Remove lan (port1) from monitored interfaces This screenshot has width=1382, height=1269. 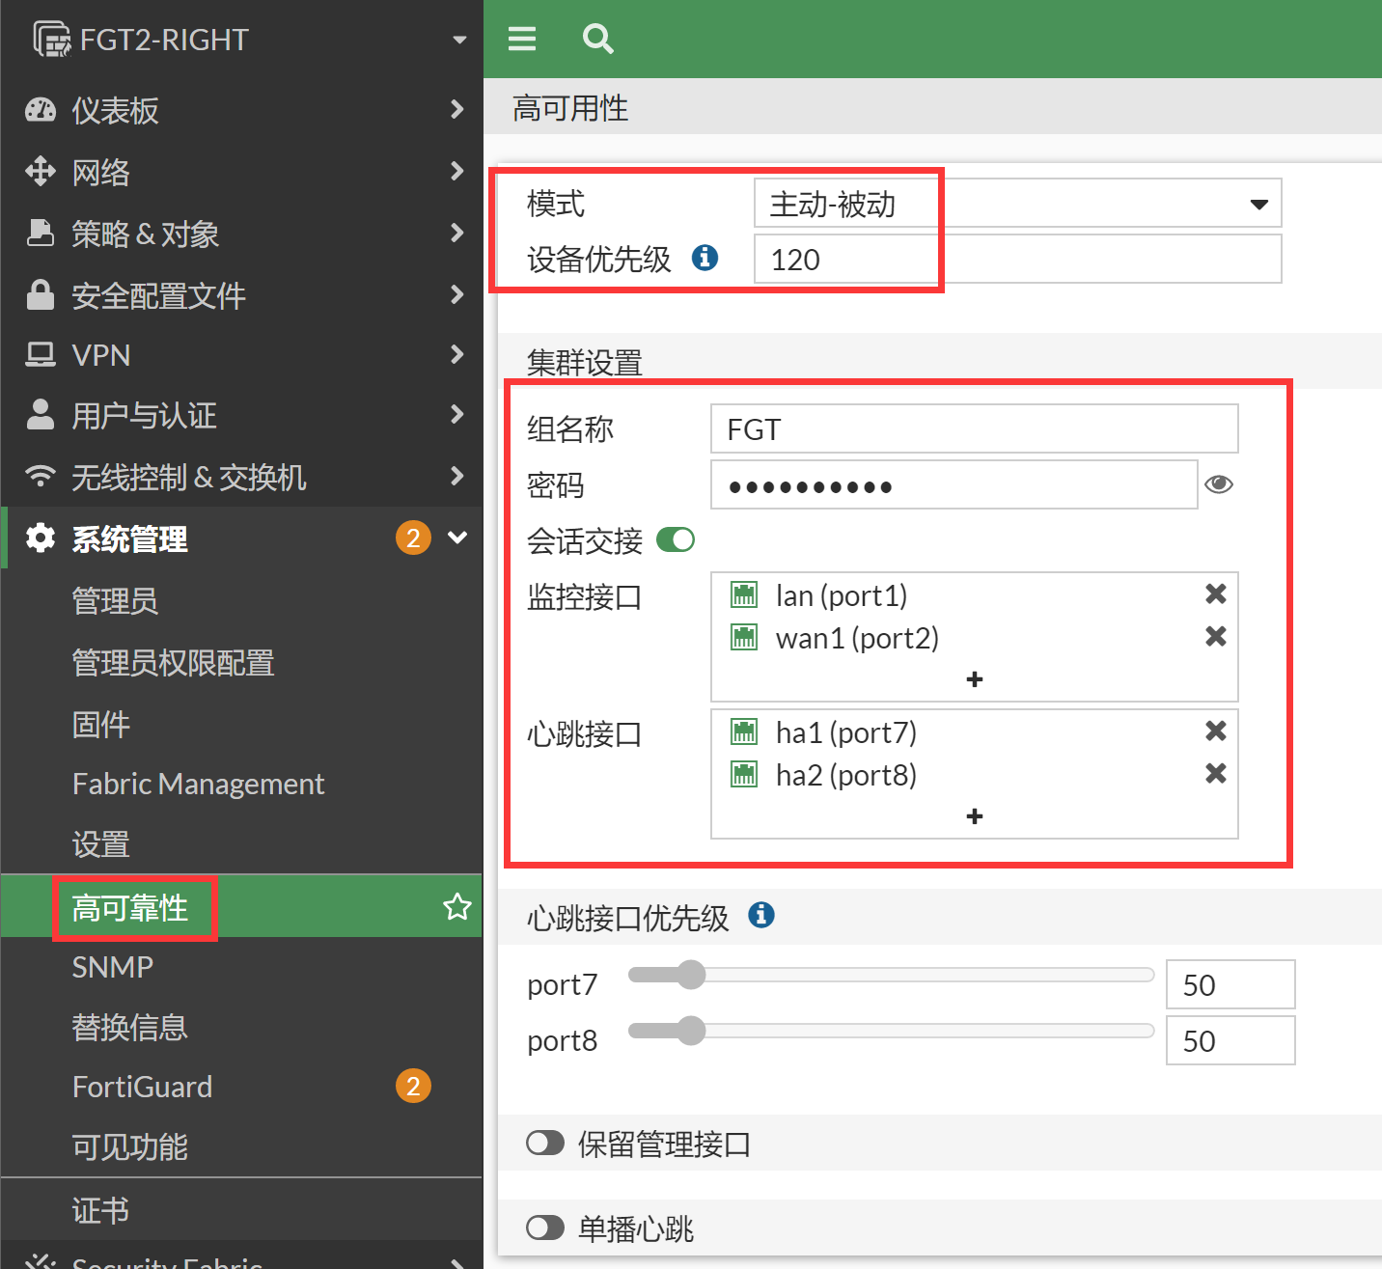click(x=1215, y=594)
